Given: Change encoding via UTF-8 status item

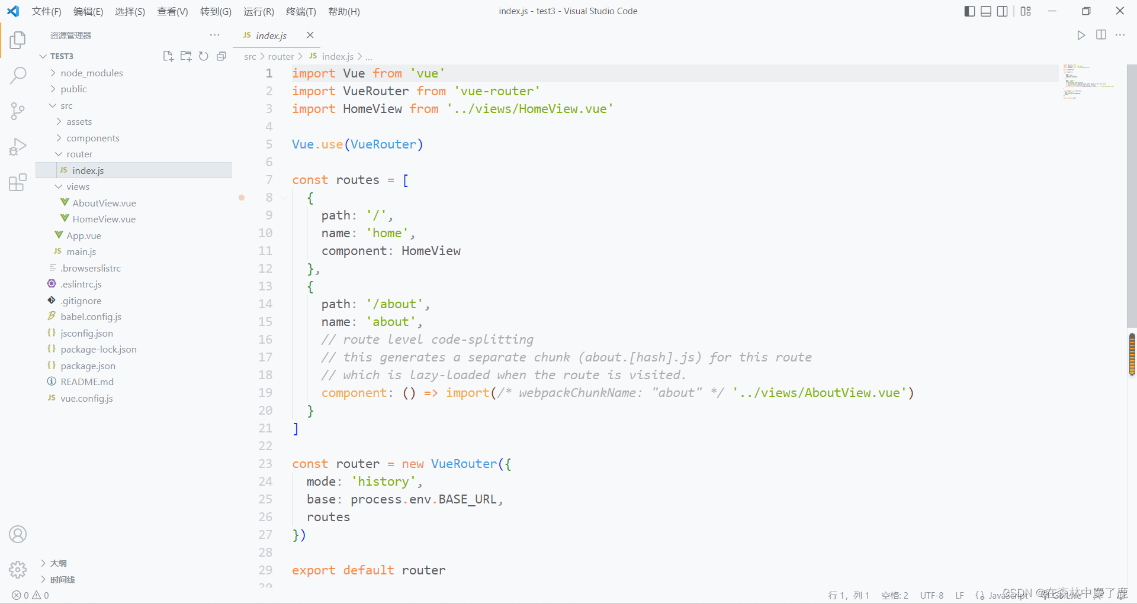Looking at the screenshot, I should pyautogui.click(x=932, y=595).
